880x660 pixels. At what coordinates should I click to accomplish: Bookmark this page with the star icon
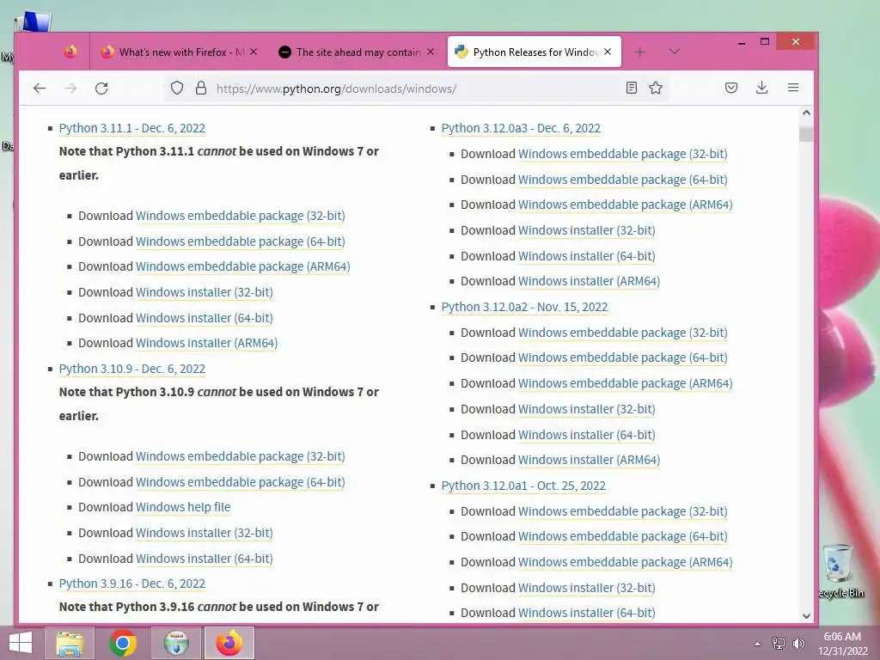tap(656, 88)
